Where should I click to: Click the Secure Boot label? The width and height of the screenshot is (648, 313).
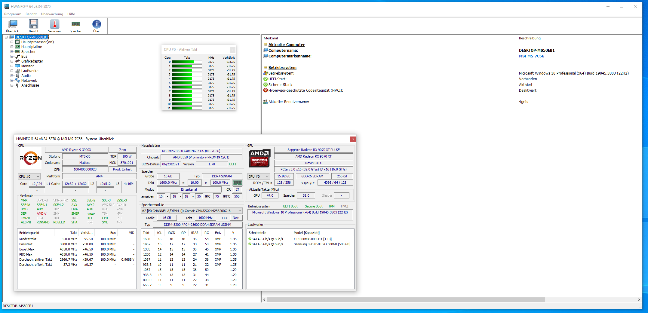[x=314, y=206]
